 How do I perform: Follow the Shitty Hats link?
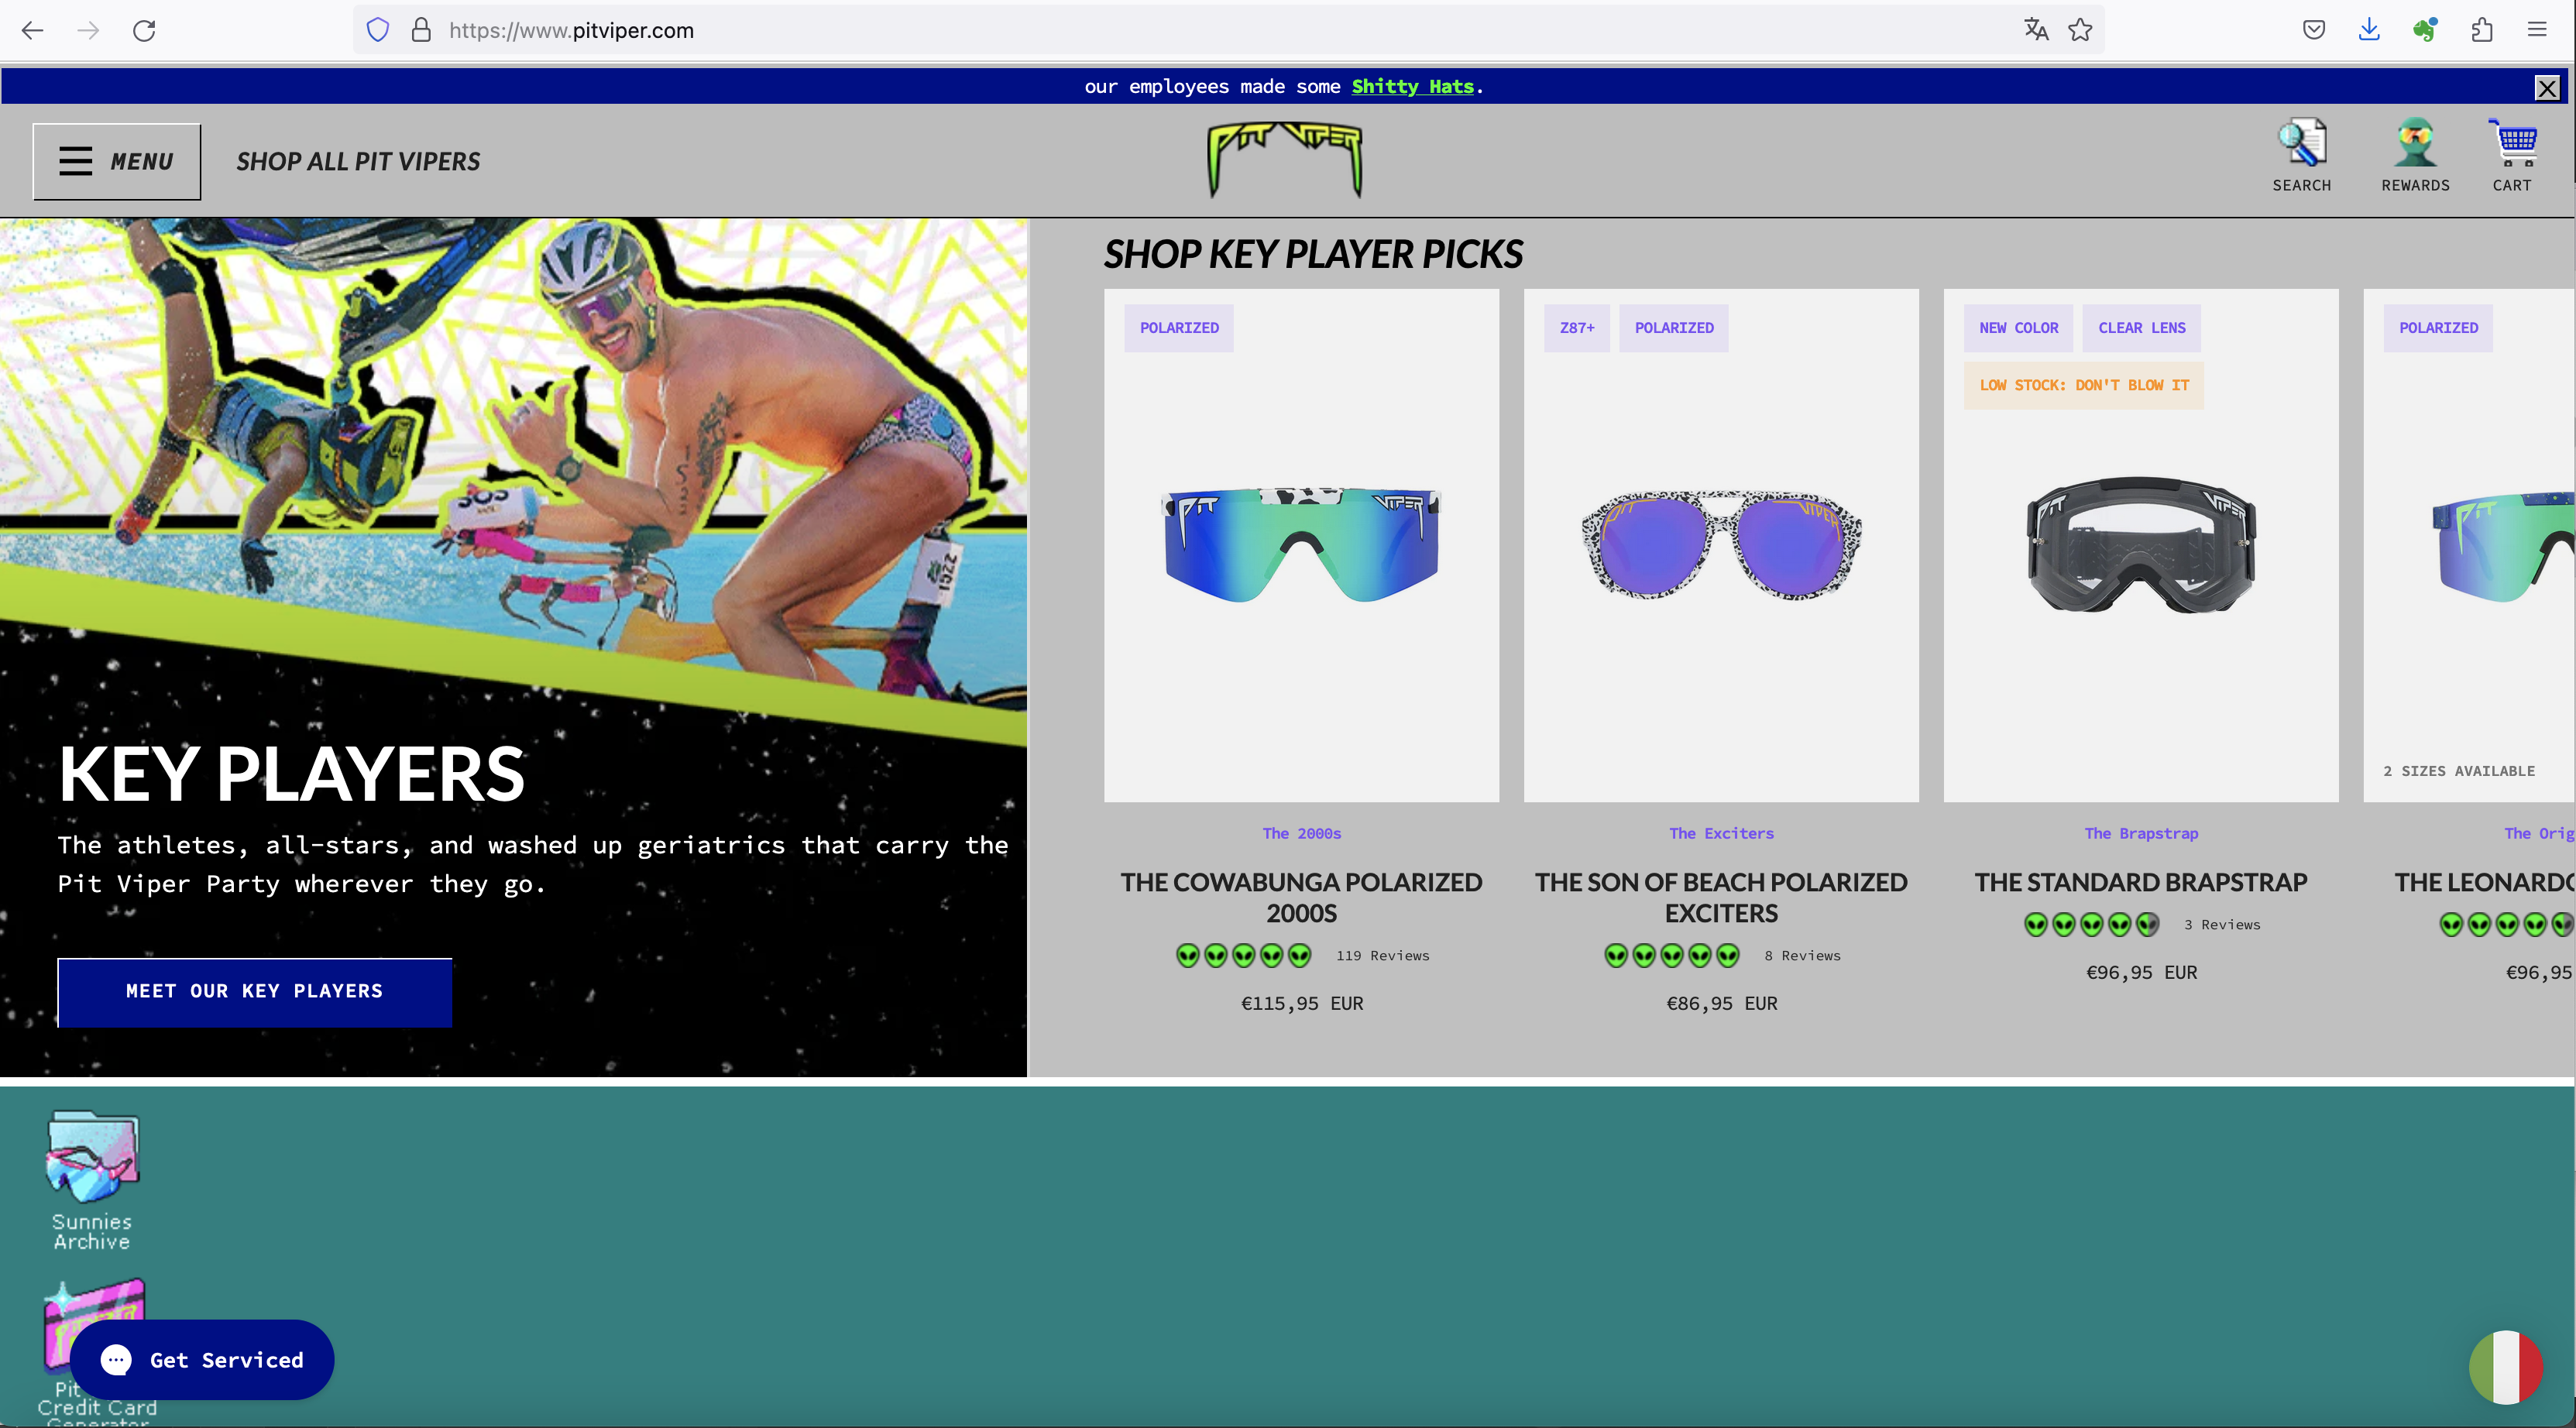(x=1412, y=86)
